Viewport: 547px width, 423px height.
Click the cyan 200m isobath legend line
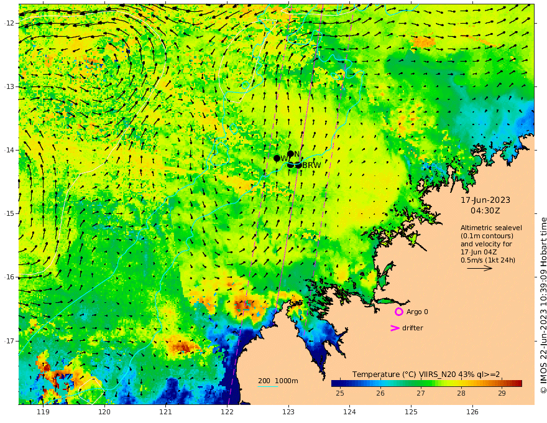[267, 386]
